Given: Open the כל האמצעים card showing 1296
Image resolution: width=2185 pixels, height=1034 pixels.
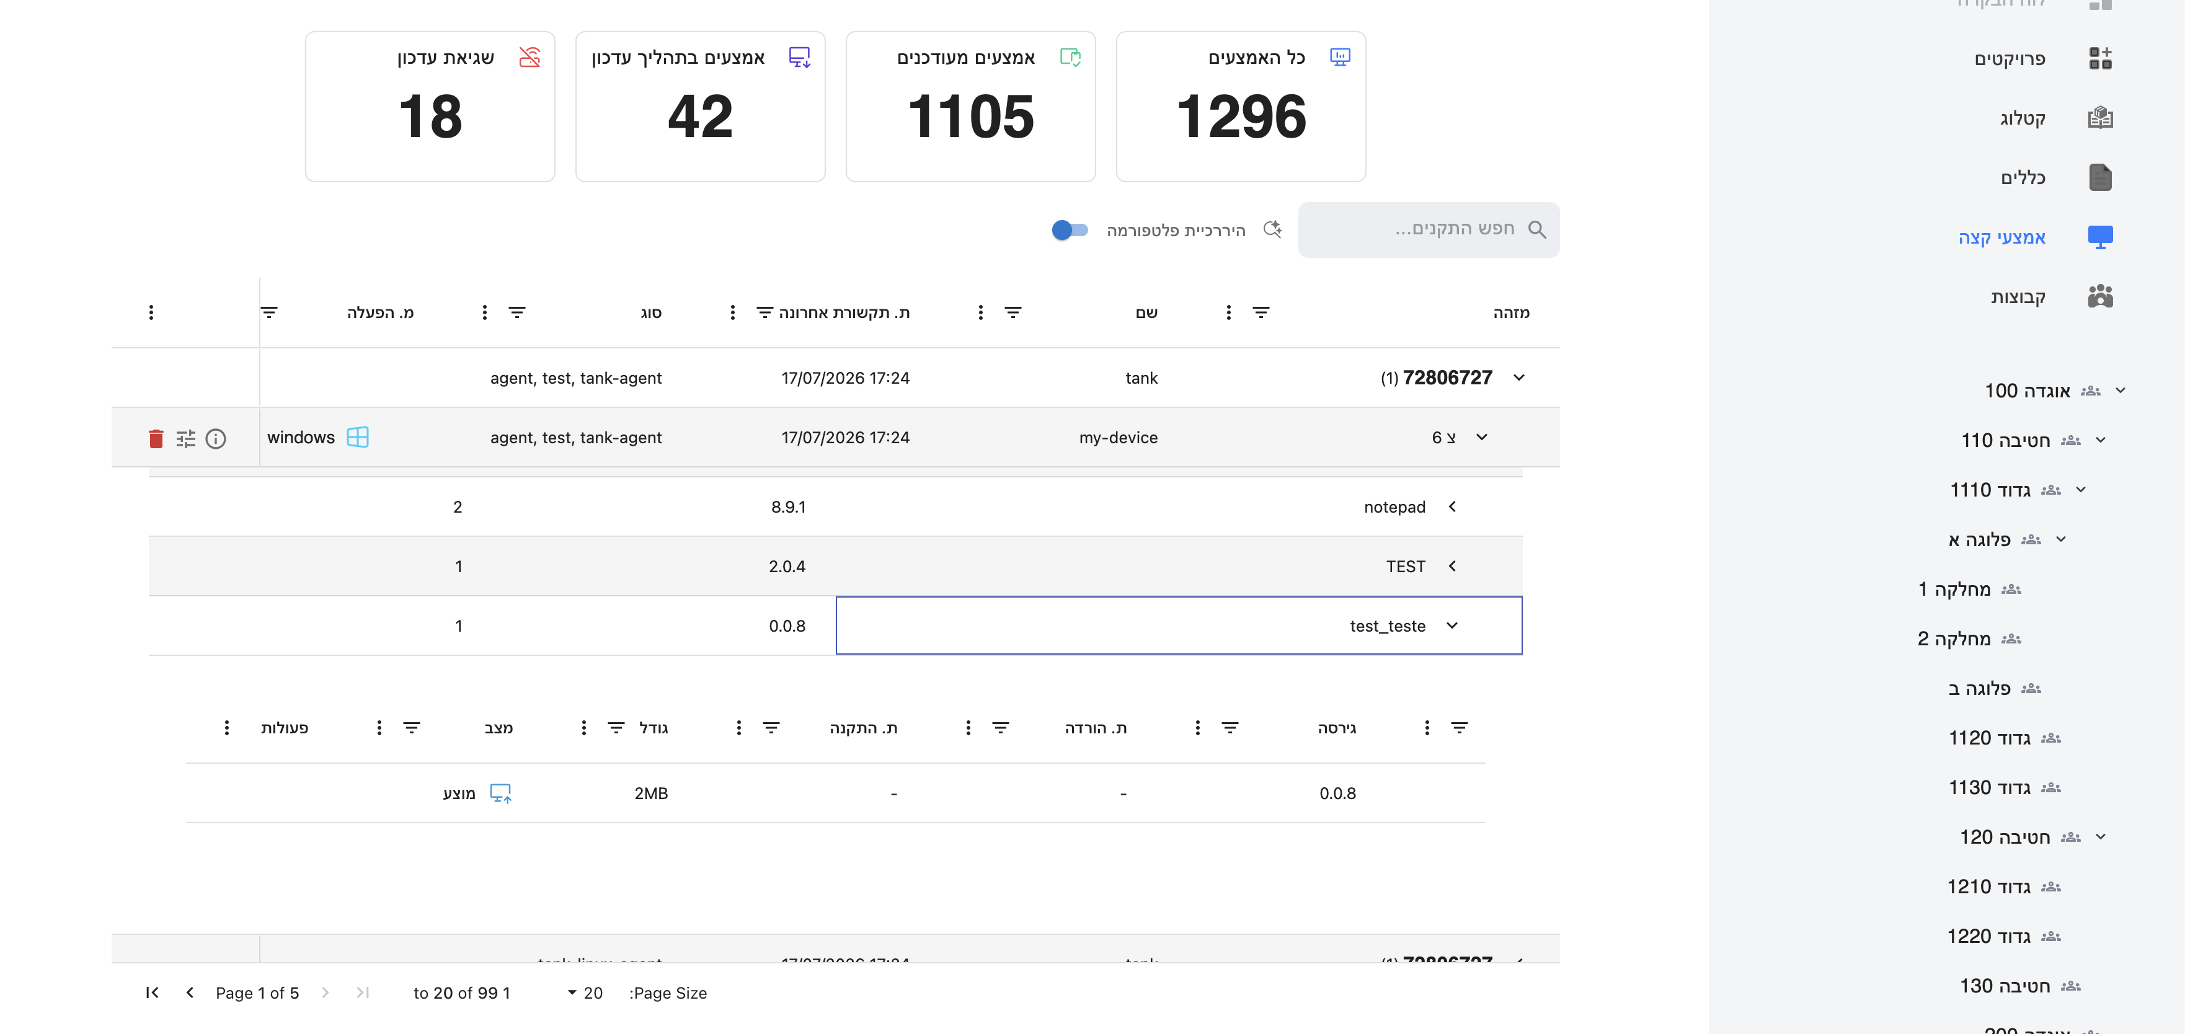Looking at the screenshot, I should click(x=1240, y=106).
